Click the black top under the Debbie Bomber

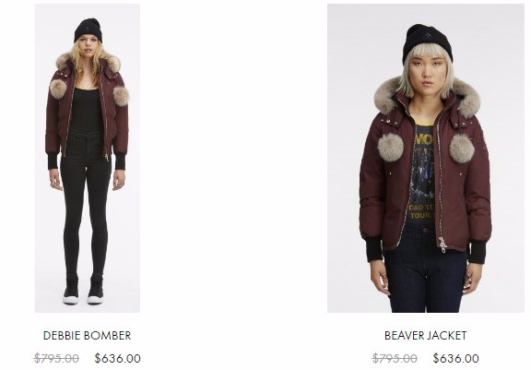[x=86, y=110]
